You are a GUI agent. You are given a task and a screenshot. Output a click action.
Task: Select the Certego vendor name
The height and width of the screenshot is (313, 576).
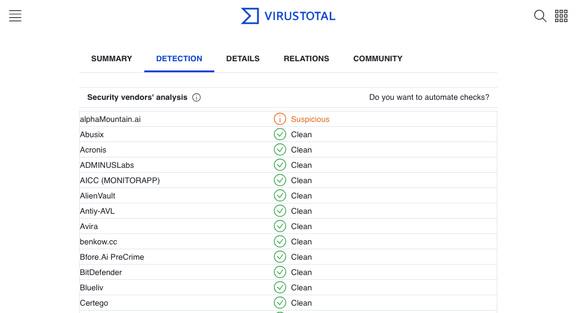point(94,303)
